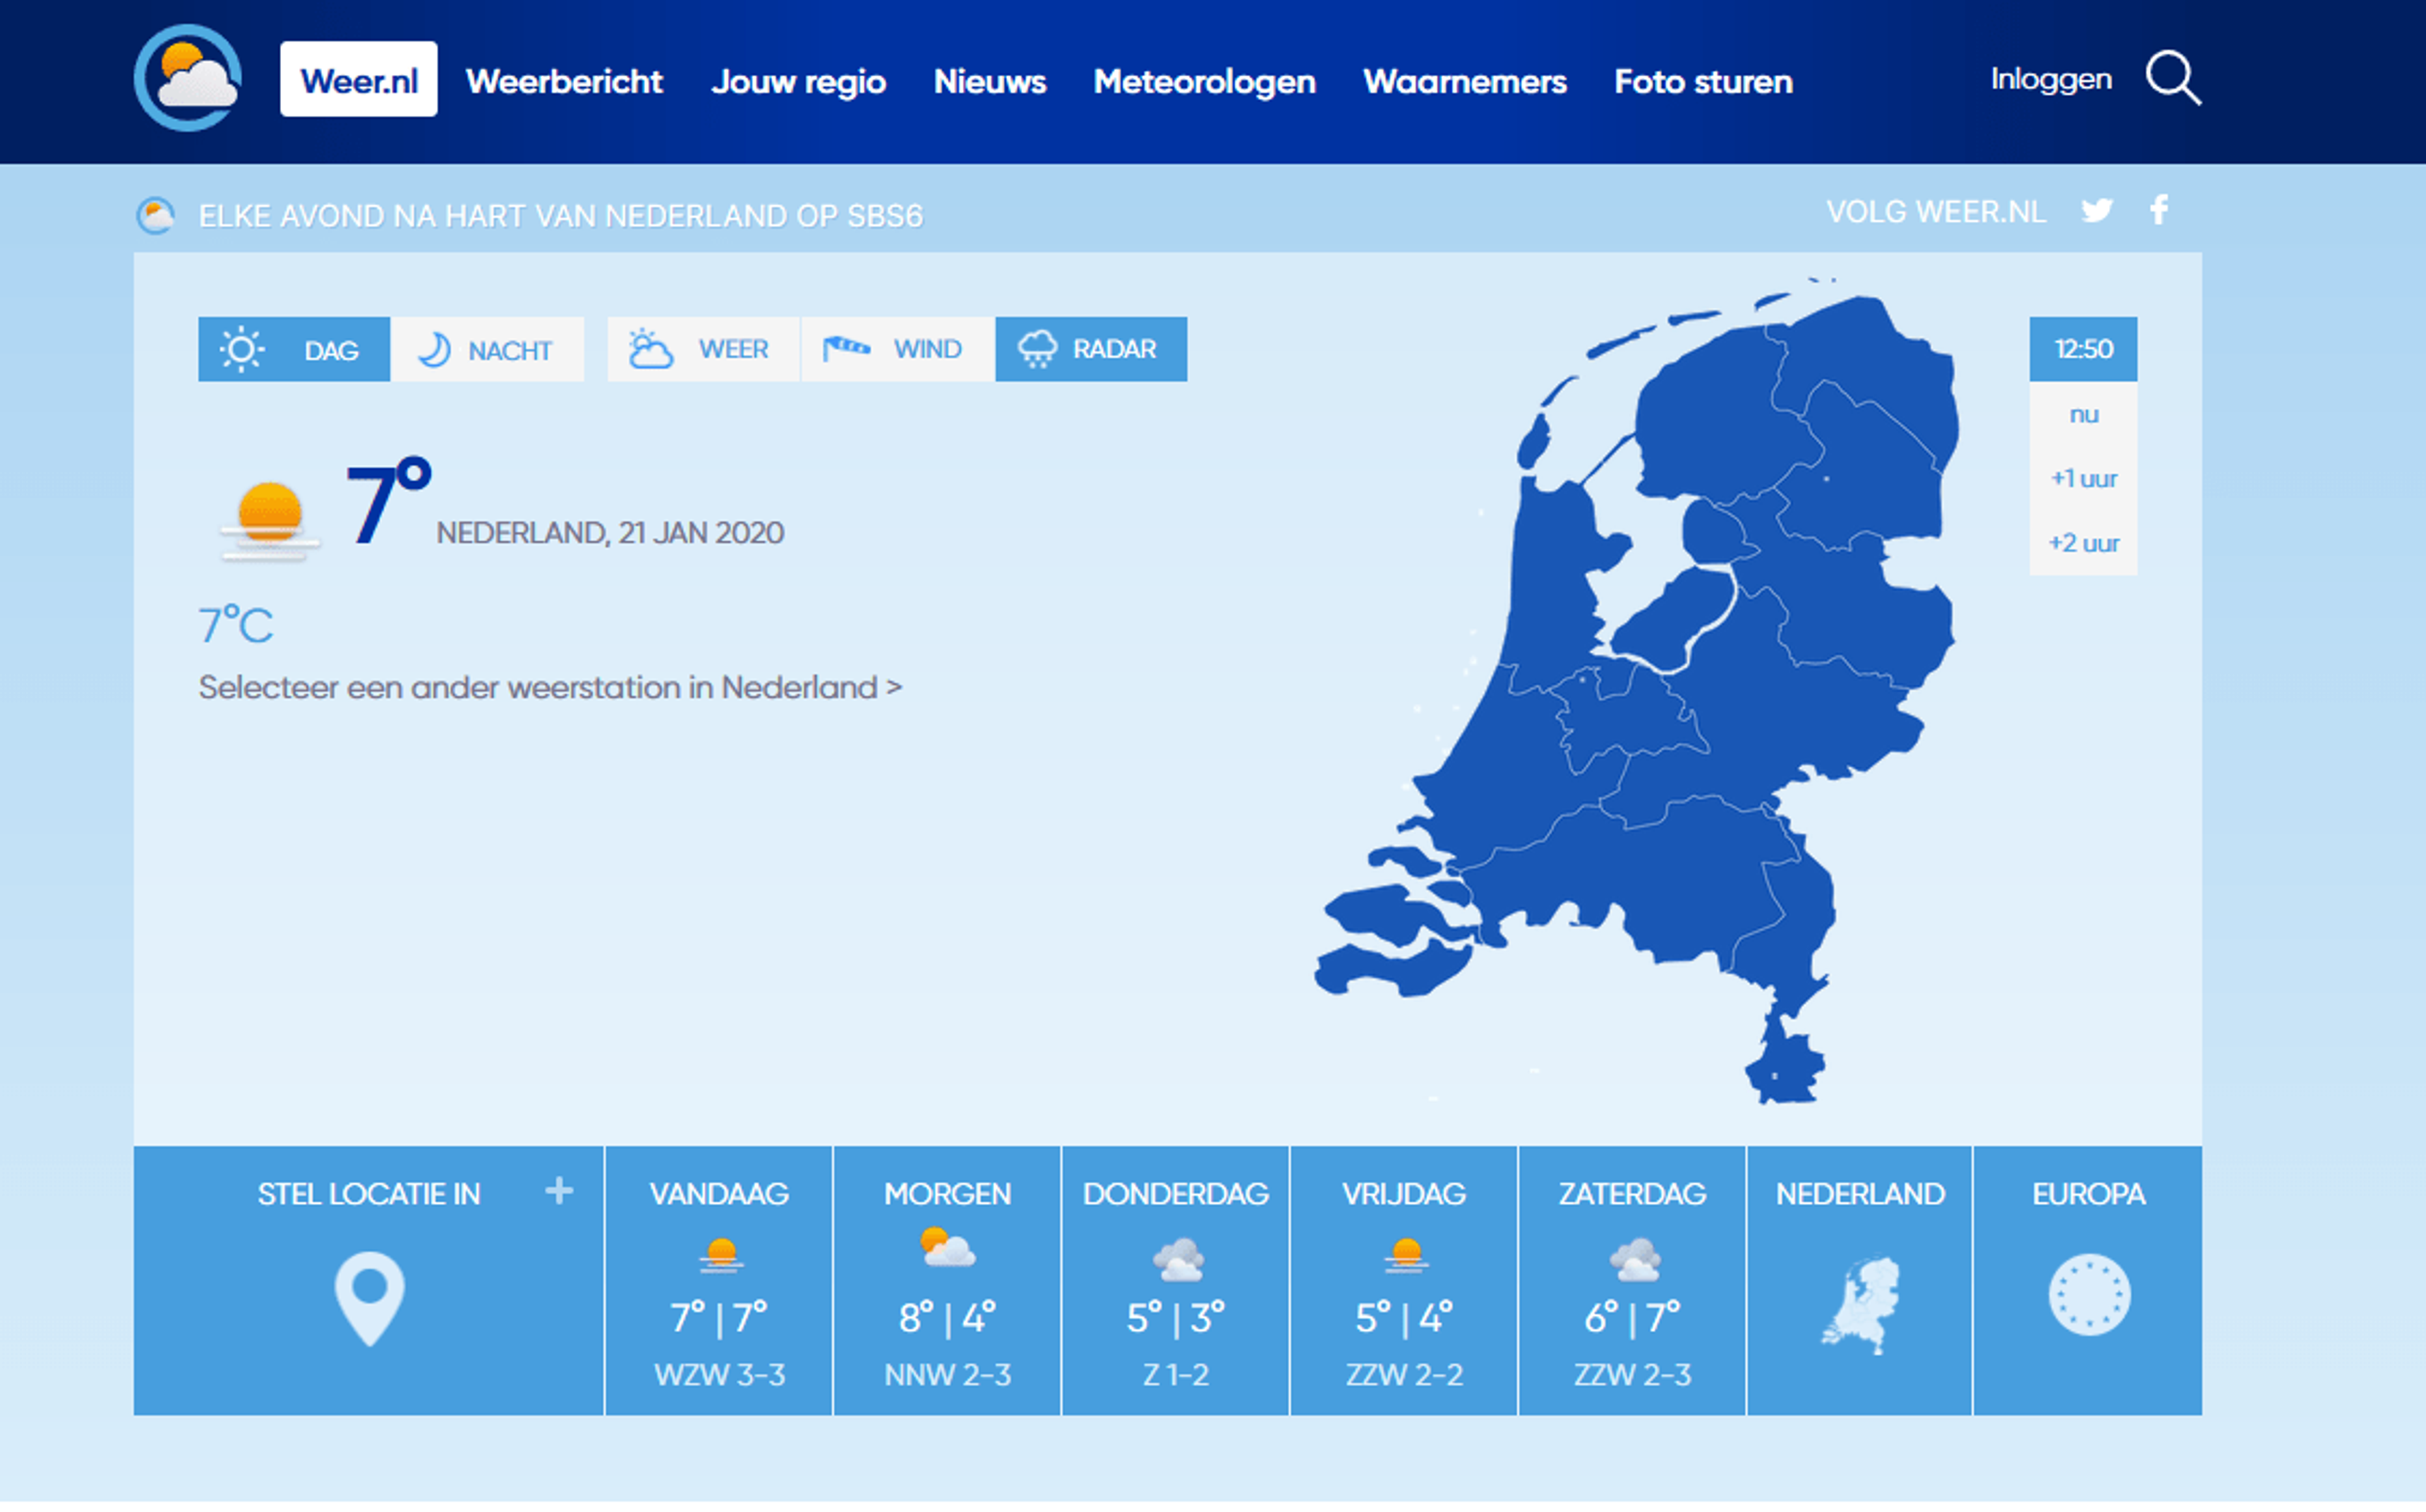2426x1512 pixels.
Task: Switch to NACHT view
Action: click(x=487, y=349)
